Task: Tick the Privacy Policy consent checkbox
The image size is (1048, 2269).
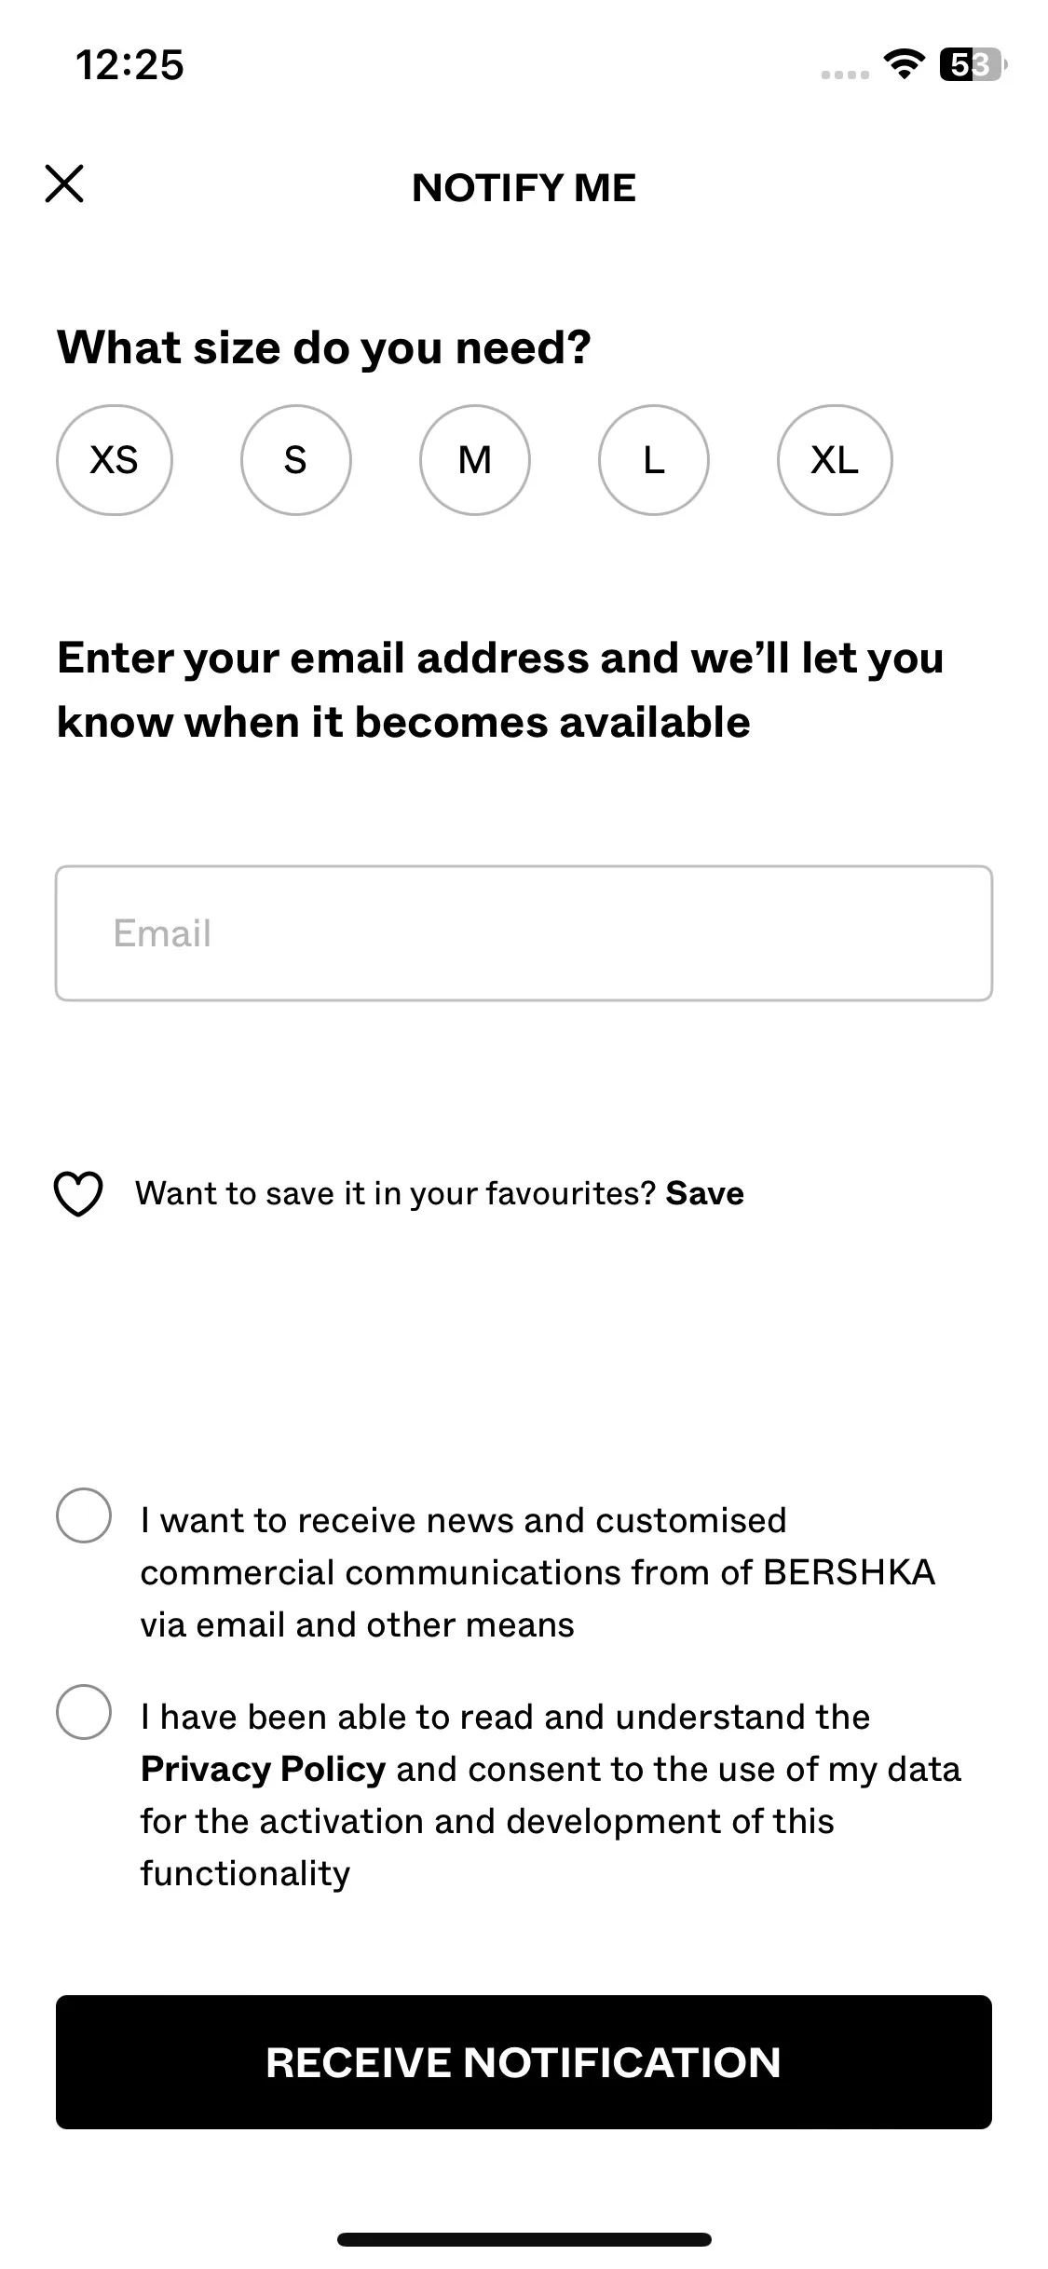Action: pos(84,1712)
